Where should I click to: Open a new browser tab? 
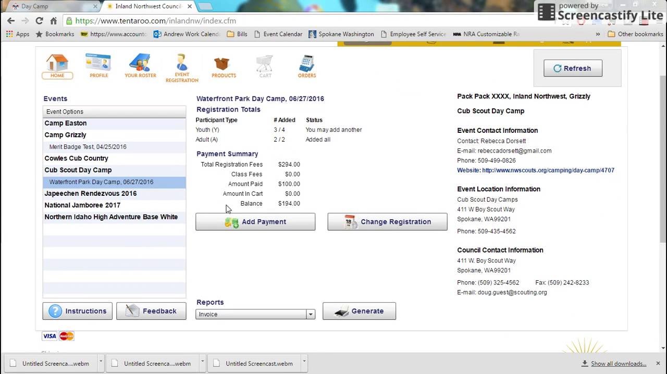[205, 7]
